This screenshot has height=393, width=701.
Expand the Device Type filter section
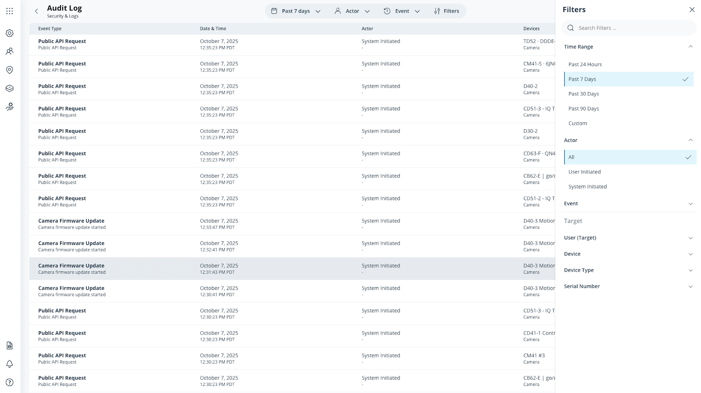point(628,270)
